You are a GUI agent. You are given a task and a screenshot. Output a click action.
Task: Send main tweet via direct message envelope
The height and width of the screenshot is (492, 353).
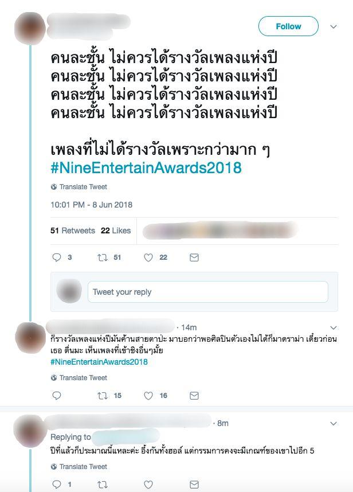tap(194, 257)
